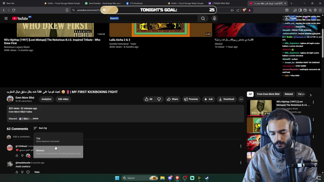This screenshot has width=324, height=182.
Task: Open Brave Rewards triangle icon
Action: click(x=250, y=10)
